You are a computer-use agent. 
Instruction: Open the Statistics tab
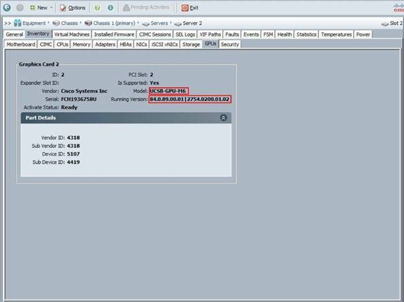[306, 35]
